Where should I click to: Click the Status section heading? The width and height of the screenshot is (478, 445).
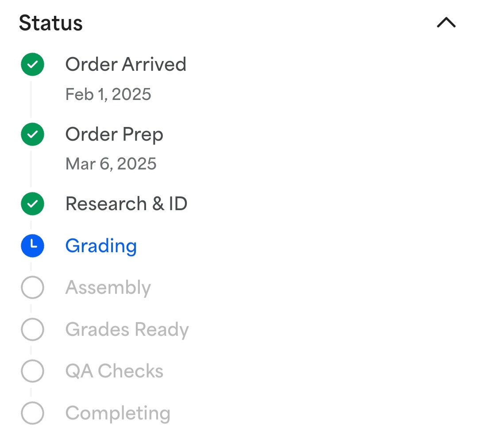point(50,23)
